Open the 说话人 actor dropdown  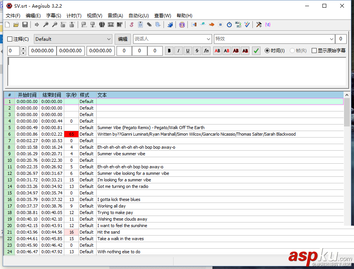point(208,39)
